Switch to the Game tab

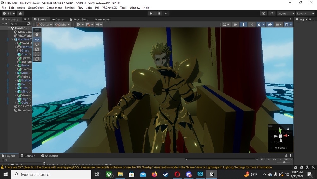58,20
